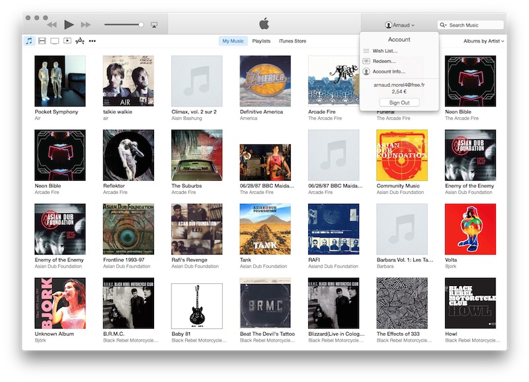Image resolution: width=529 pixels, height=382 pixels.
Task: Collapse the Arnaud account dropdown
Action: (x=399, y=25)
